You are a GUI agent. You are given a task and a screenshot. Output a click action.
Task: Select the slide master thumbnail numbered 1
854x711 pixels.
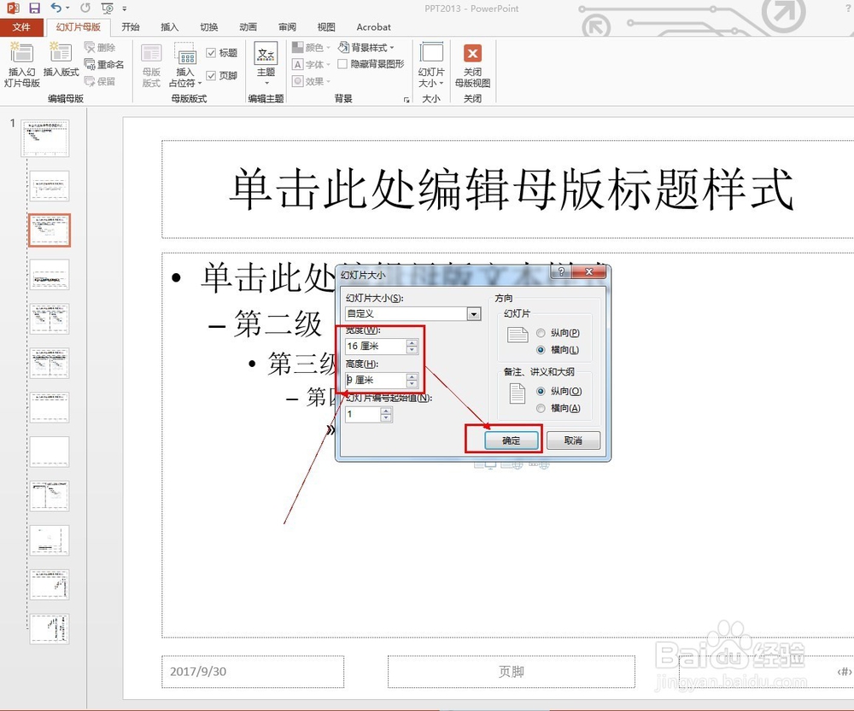[45, 138]
